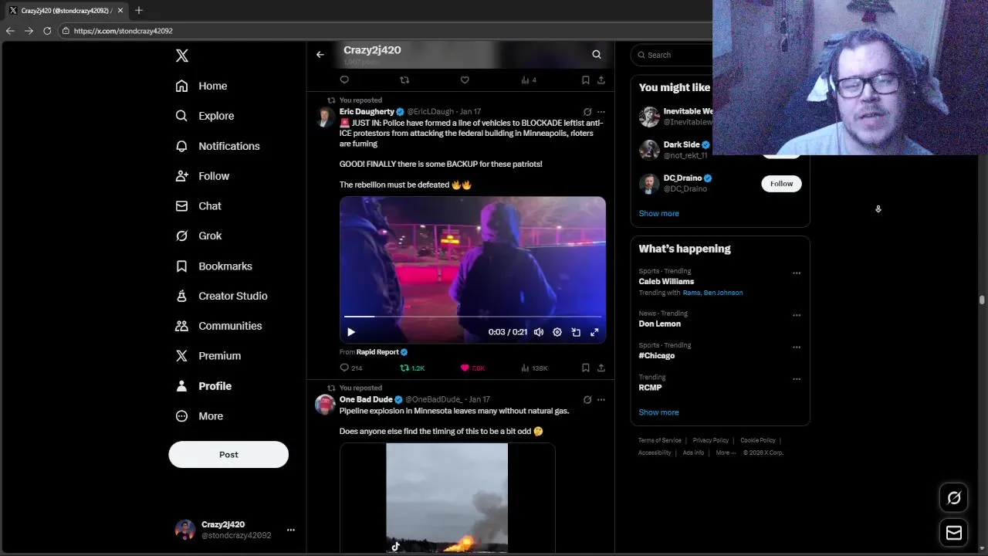The image size is (988, 556).
Task: Open One Bad Dude profile name
Action: 366,400
